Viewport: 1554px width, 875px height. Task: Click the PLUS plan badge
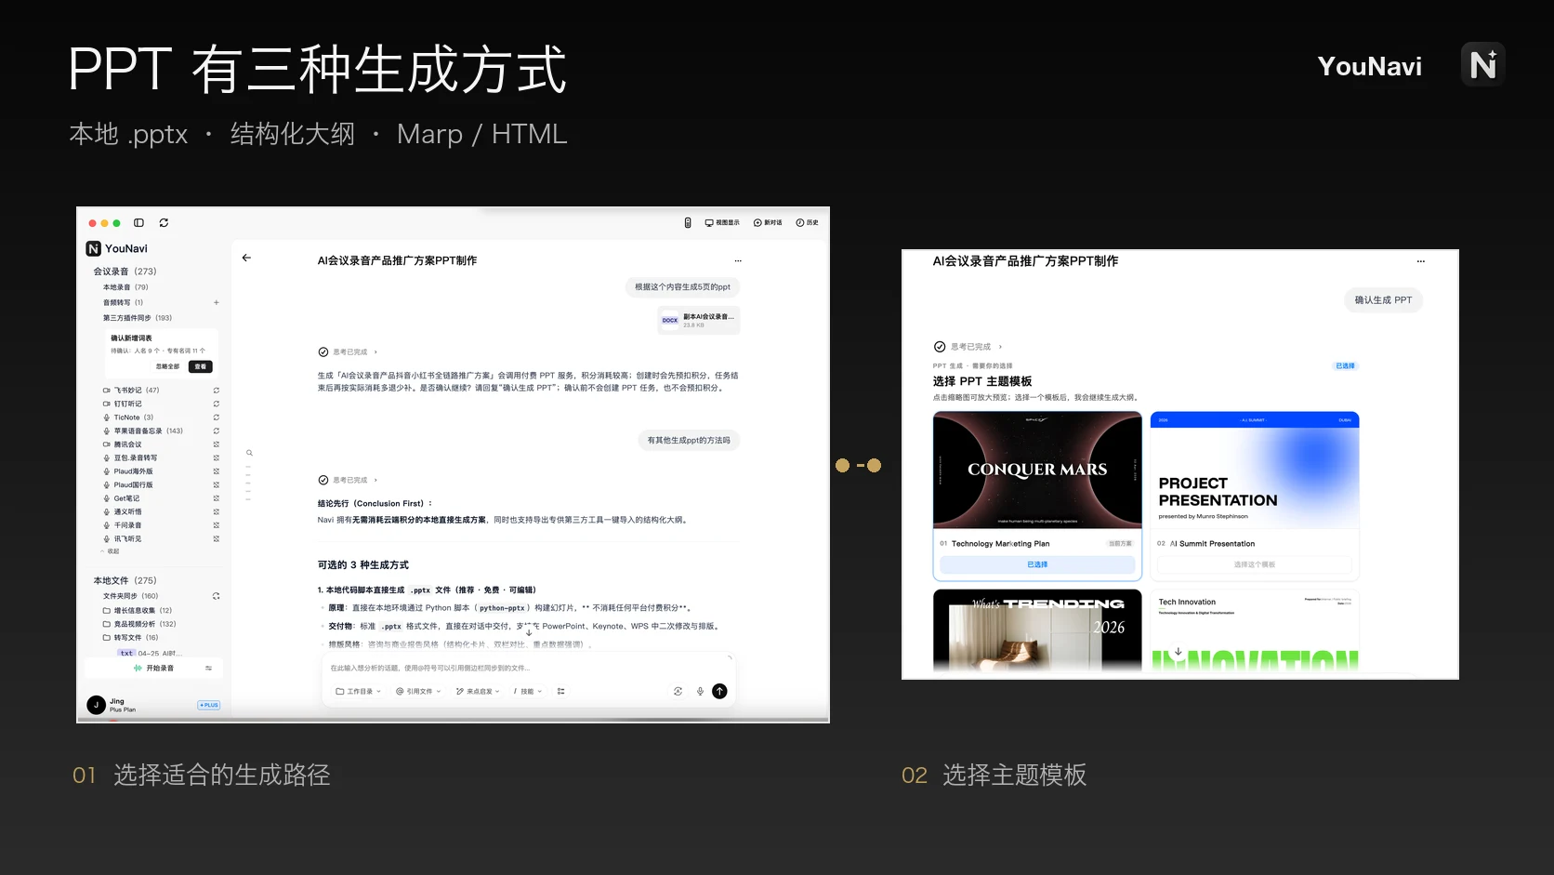pos(209,705)
